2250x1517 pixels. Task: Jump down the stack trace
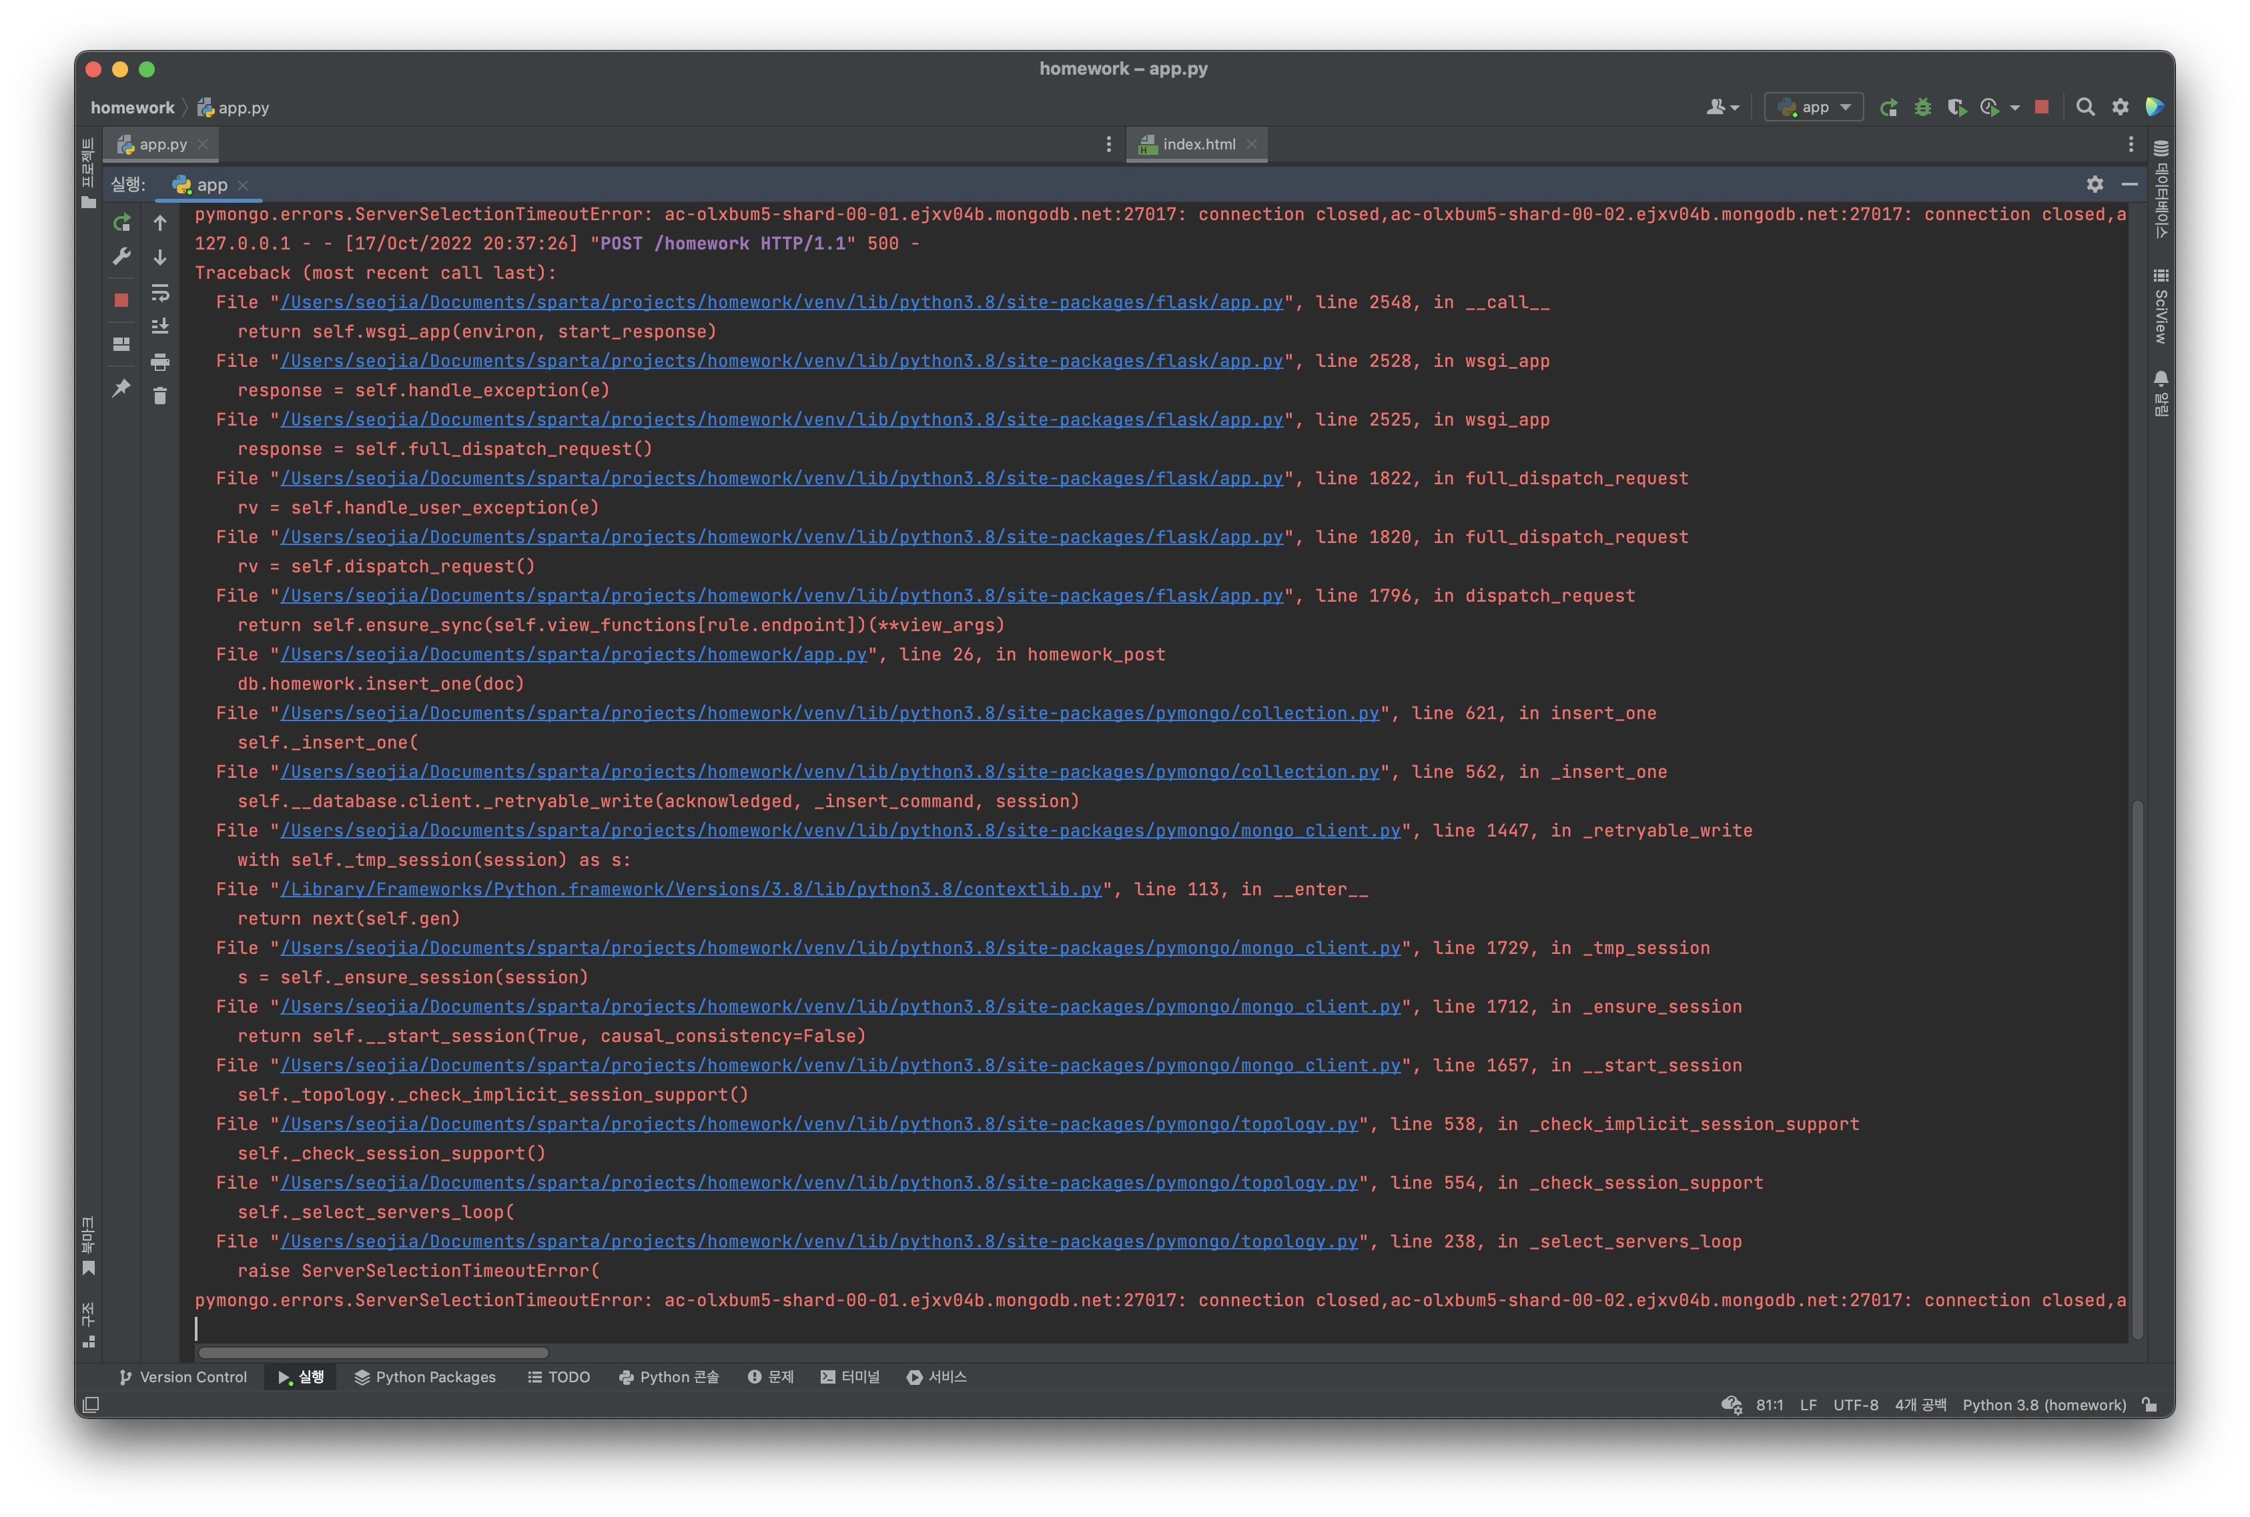click(161, 256)
